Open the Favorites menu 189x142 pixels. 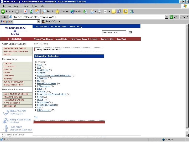26,6
